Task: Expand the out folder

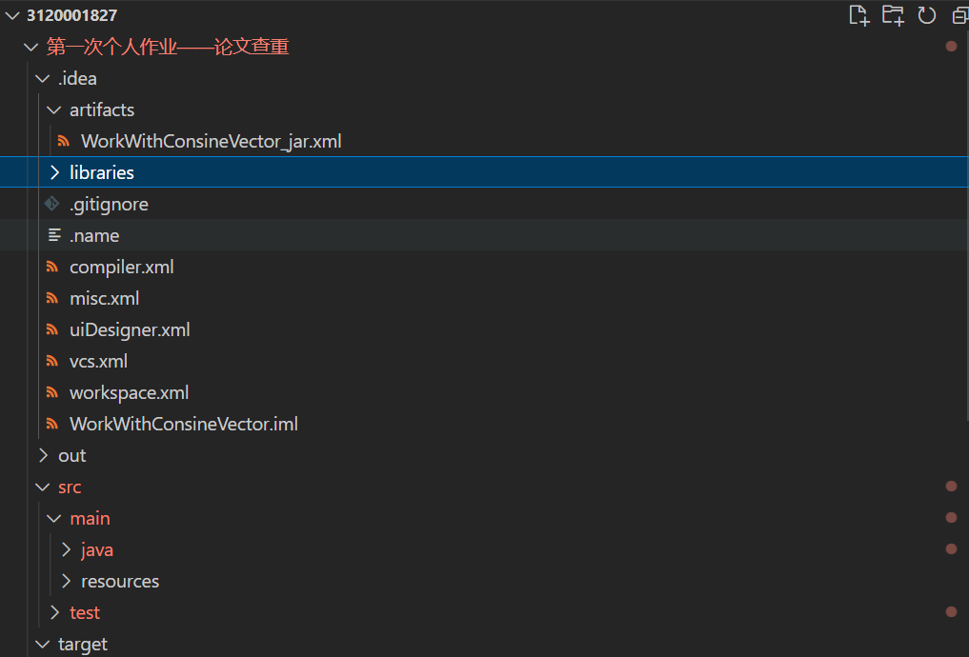Action: click(43, 456)
